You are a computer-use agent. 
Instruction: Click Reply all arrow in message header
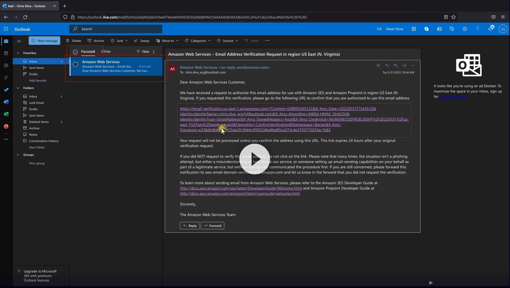click(395, 65)
